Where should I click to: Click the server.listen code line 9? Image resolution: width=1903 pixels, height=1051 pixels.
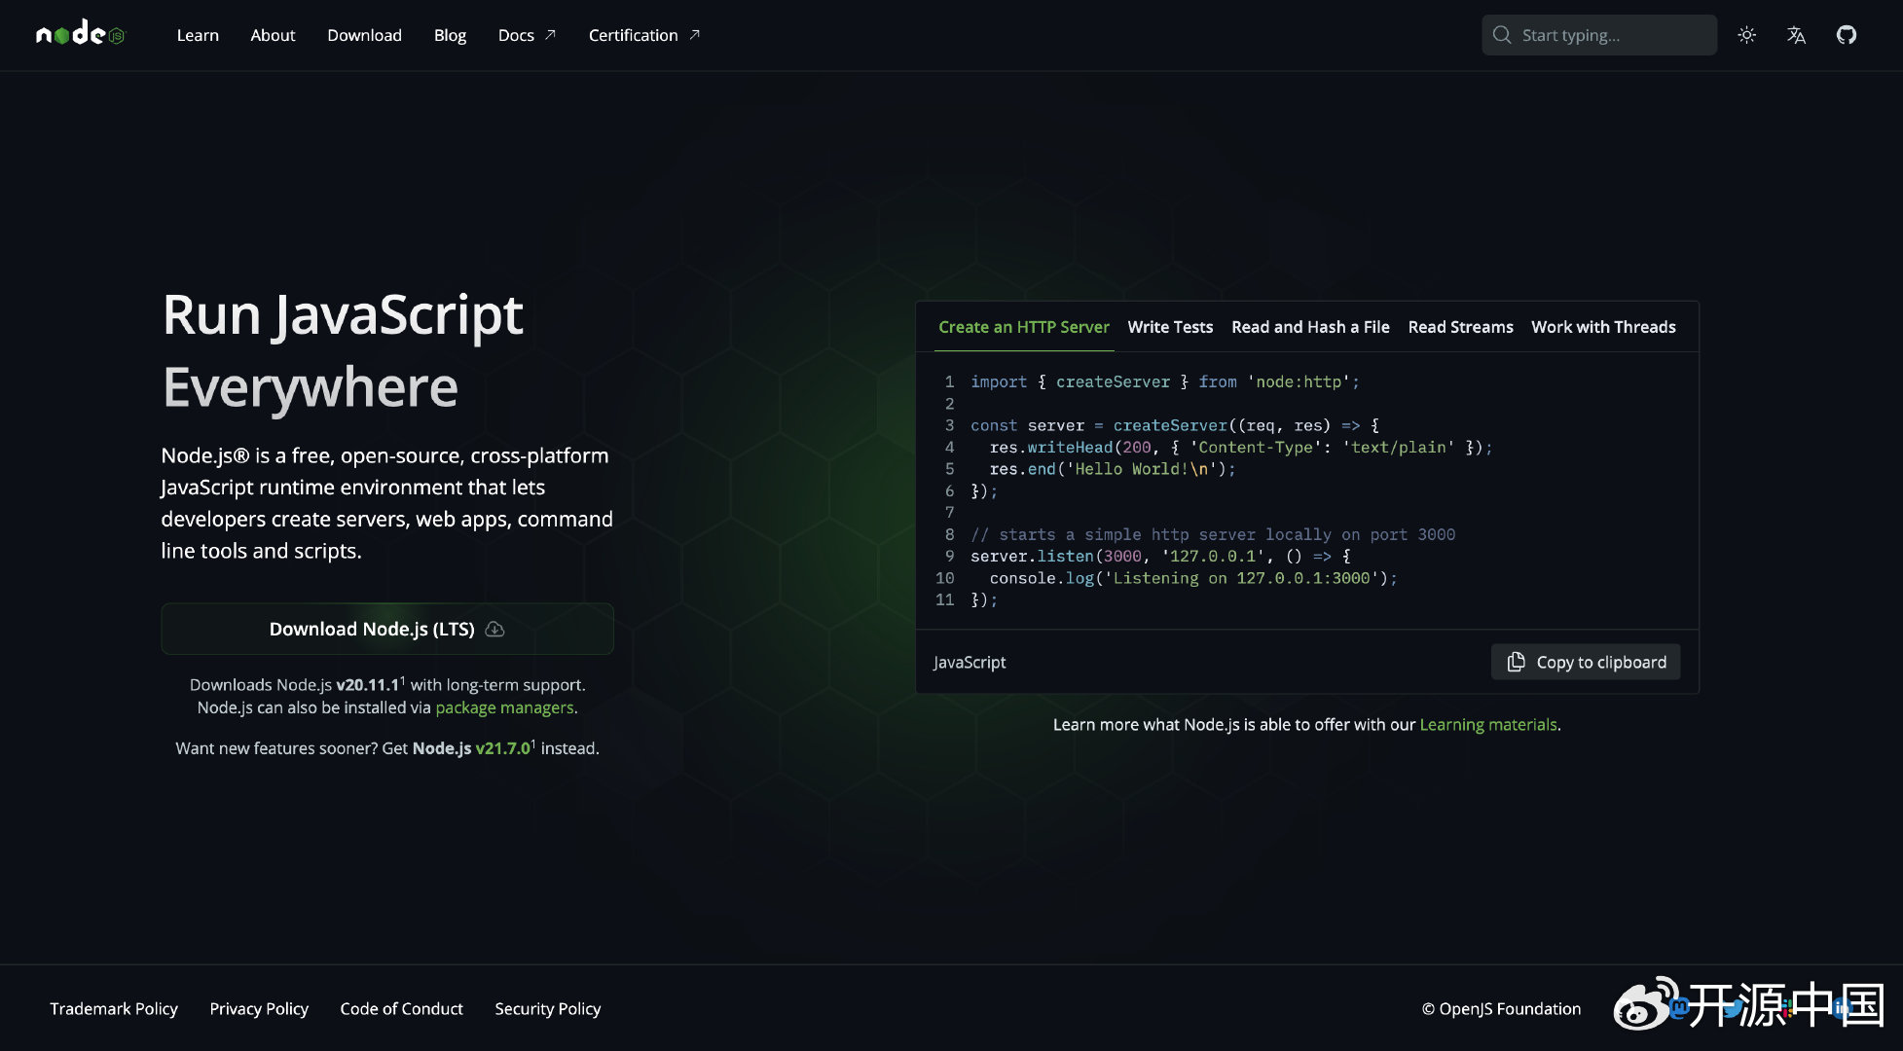tap(1160, 556)
